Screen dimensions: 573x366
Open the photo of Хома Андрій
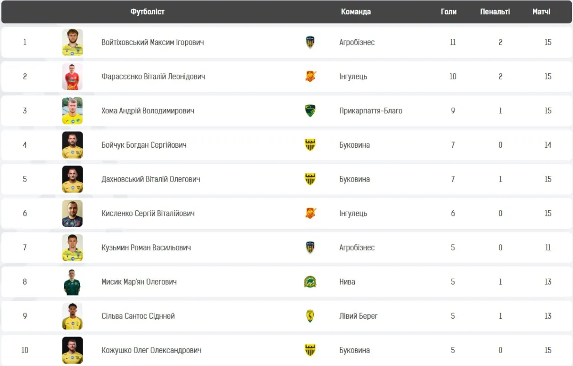point(73,111)
